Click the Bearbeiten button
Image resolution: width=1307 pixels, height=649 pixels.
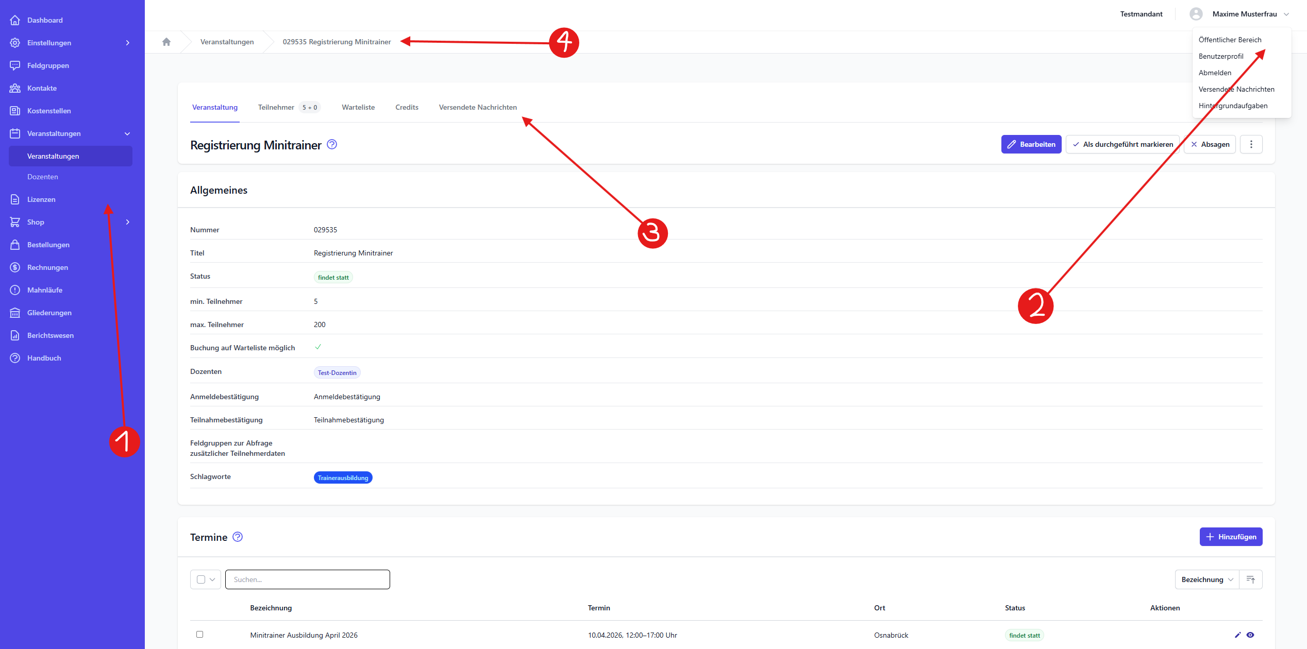coord(1031,144)
